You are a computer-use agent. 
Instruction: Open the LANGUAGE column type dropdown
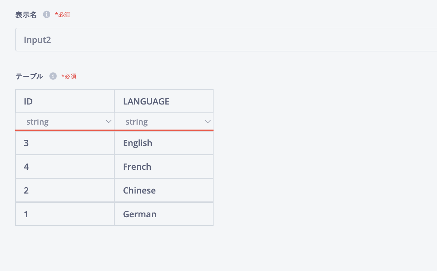(164, 122)
